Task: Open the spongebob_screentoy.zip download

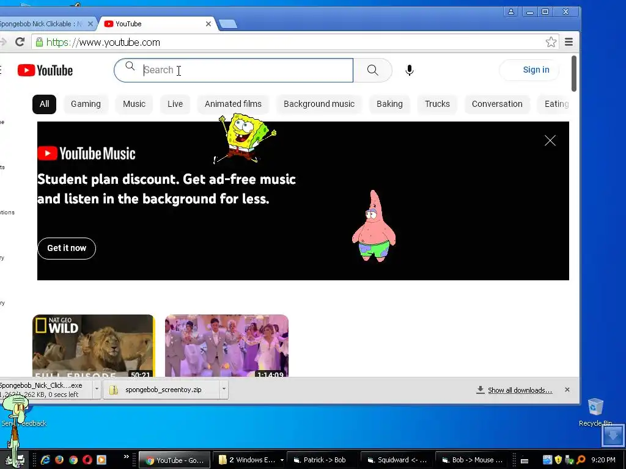Action: [161, 390]
